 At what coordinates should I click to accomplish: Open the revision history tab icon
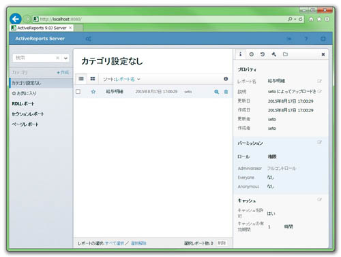click(263, 54)
